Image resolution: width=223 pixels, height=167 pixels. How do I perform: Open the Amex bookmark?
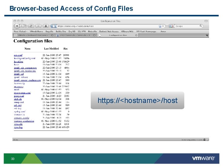click(x=163, y=31)
